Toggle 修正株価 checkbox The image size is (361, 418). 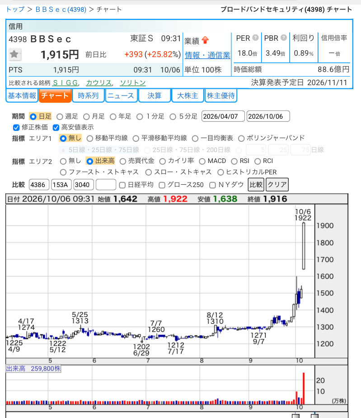click(16, 127)
